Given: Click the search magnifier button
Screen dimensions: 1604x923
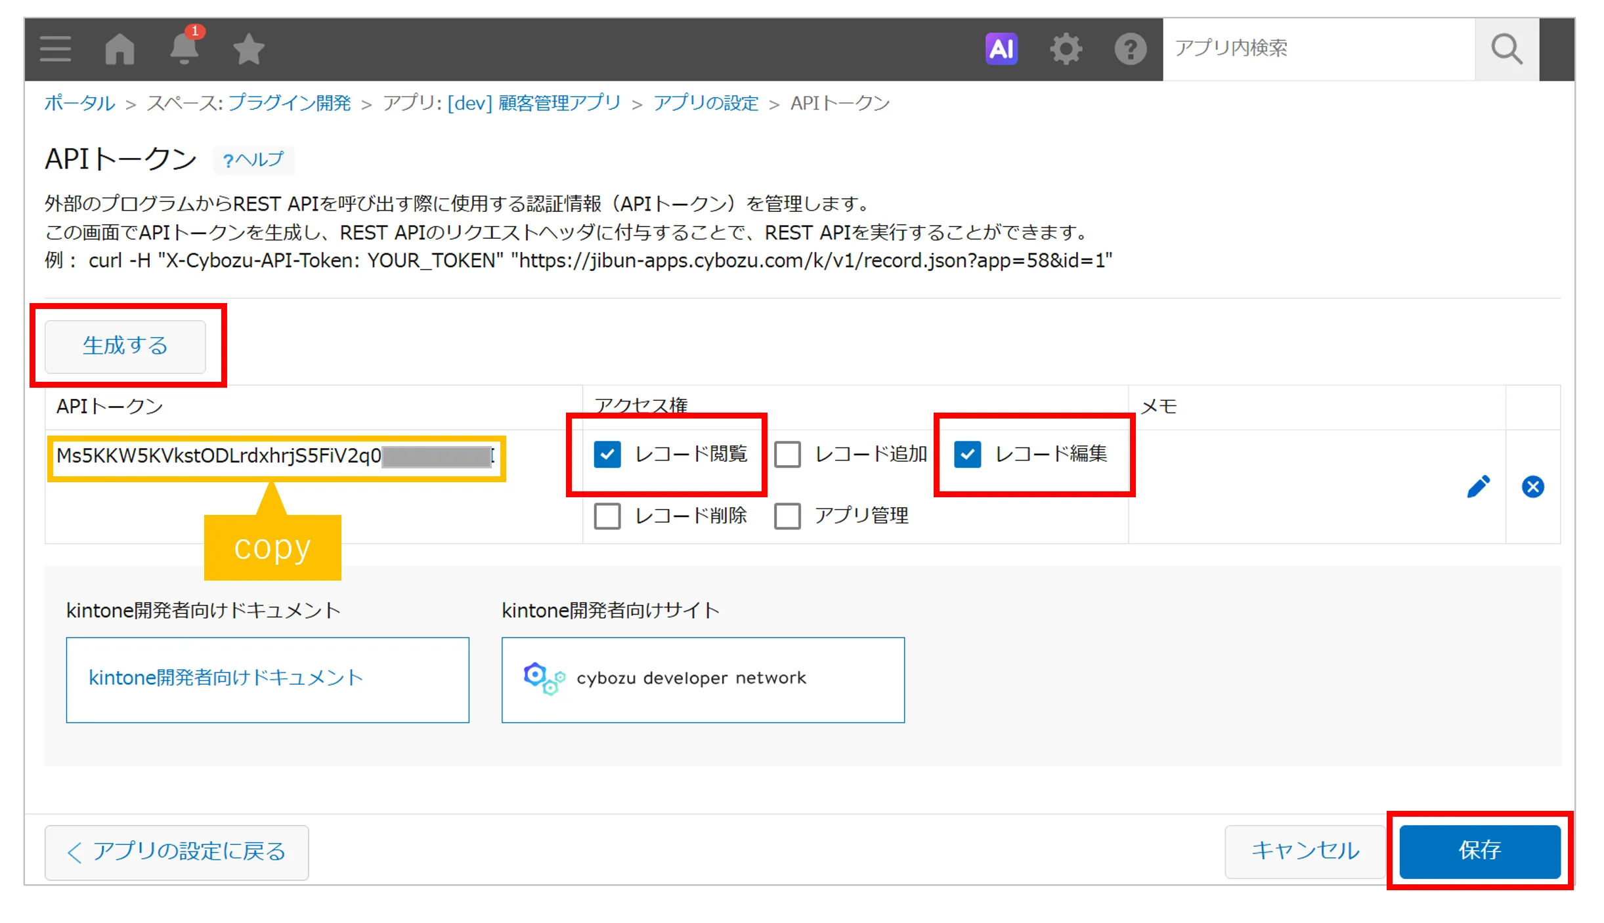Looking at the screenshot, I should click(1507, 49).
